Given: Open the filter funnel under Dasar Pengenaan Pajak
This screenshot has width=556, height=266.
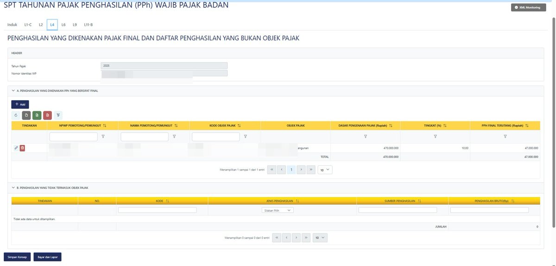Looking at the screenshot, I should [366, 137].
